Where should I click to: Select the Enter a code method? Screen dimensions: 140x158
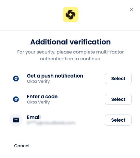point(118,99)
